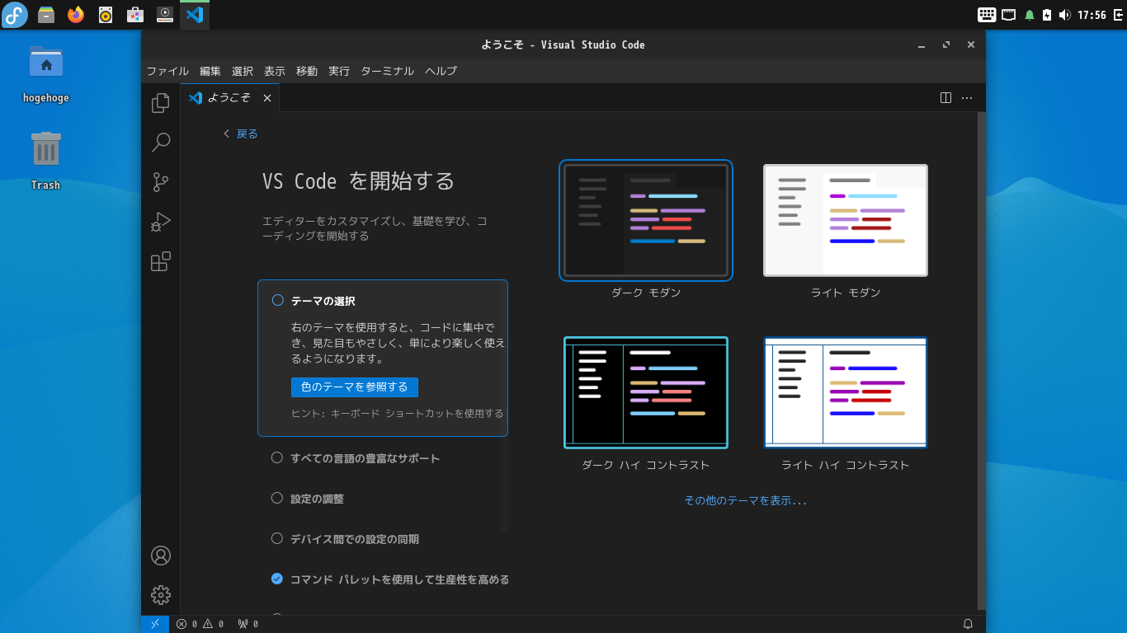Toggle the デバイス間での設定の同期 step circle

[277, 538]
